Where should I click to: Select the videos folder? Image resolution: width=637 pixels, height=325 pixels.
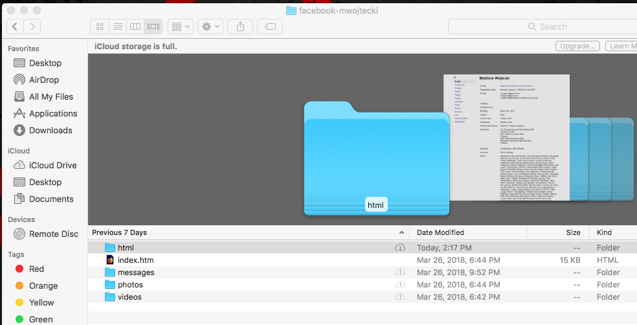point(363,297)
